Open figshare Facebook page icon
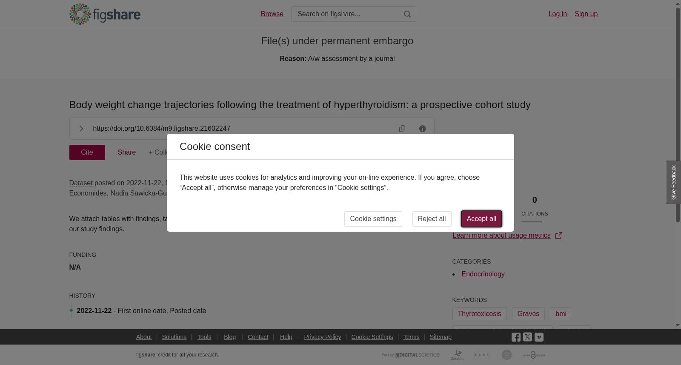This screenshot has width=681, height=365. pos(516,337)
